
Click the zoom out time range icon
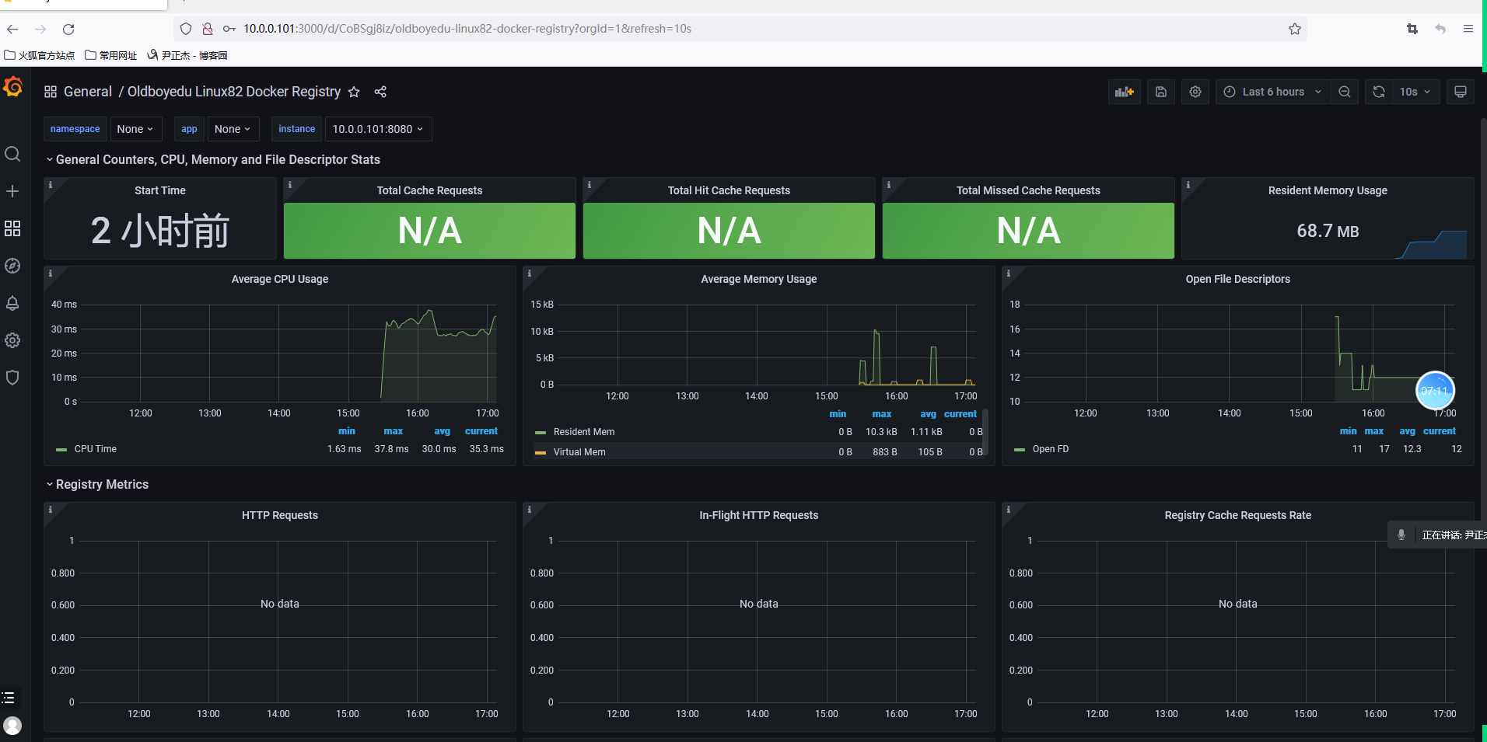pos(1345,92)
